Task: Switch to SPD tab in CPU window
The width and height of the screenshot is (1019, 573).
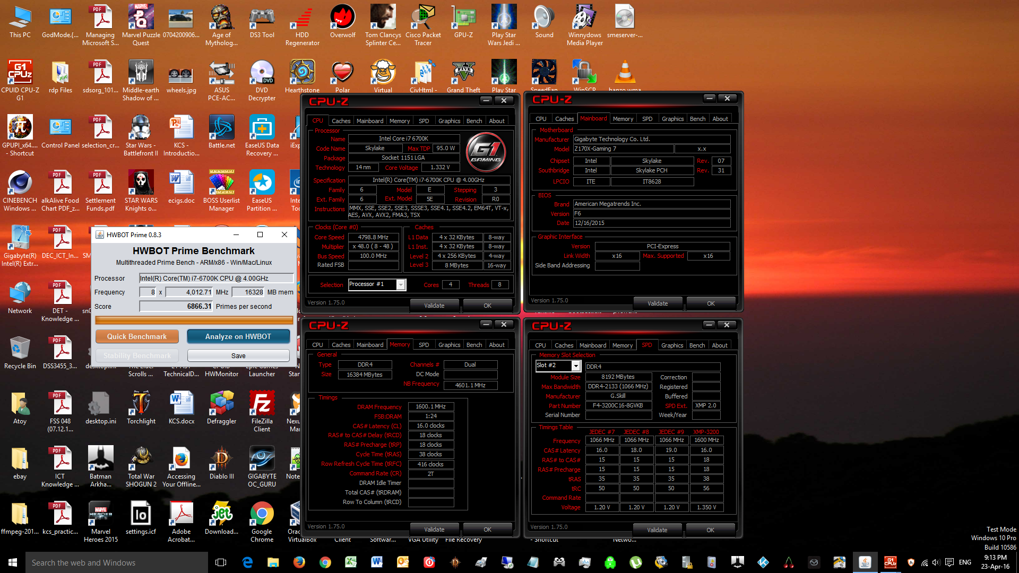Action: pos(424,121)
